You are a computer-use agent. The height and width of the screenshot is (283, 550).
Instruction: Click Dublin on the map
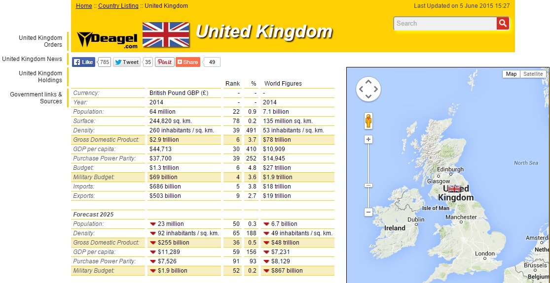coord(416,220)
